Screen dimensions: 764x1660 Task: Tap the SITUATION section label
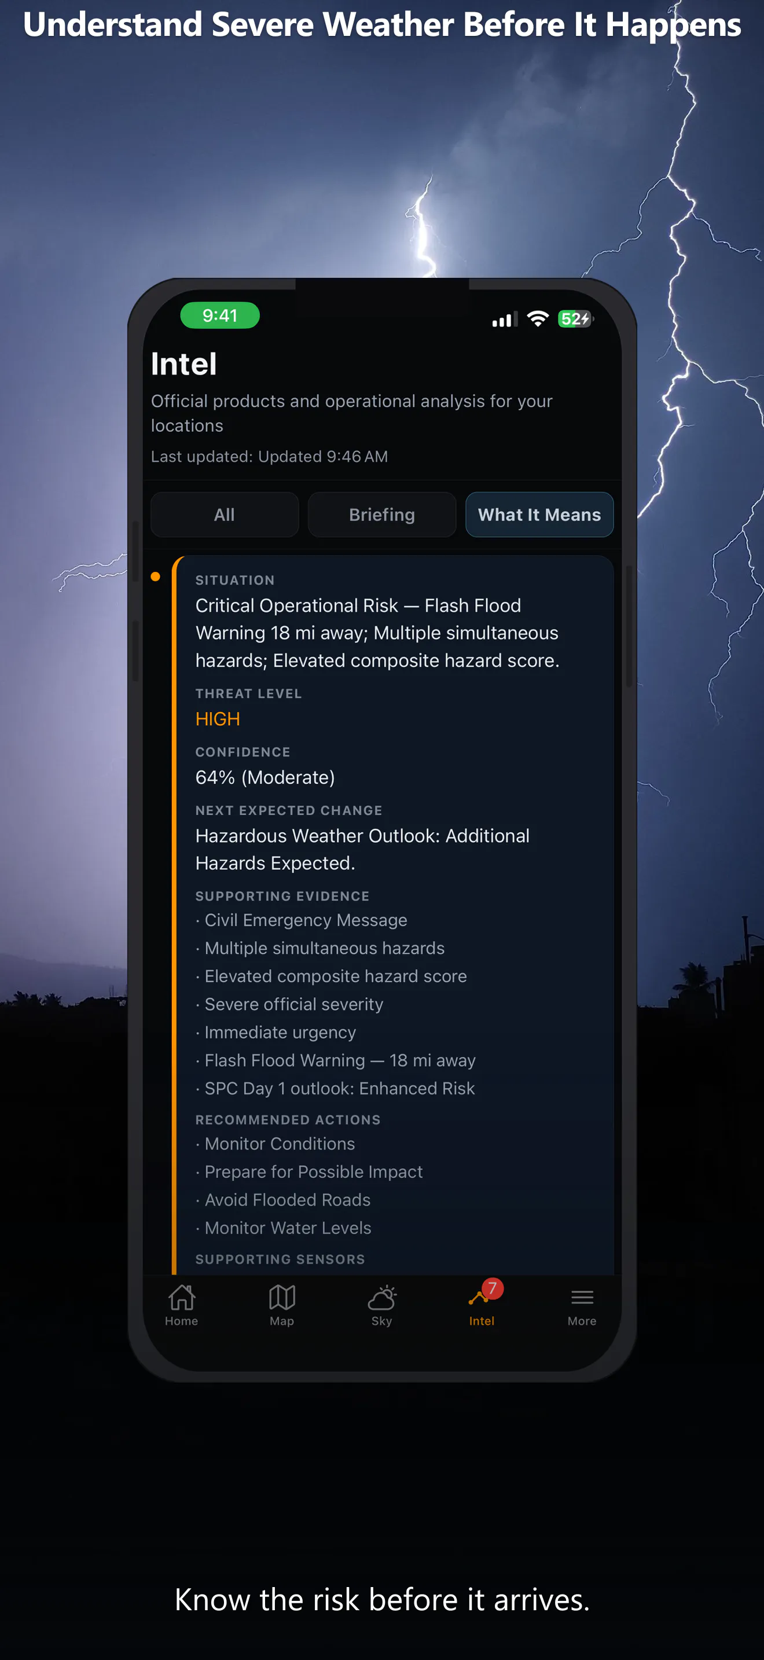pyautogui.click(x=235, y=580)
